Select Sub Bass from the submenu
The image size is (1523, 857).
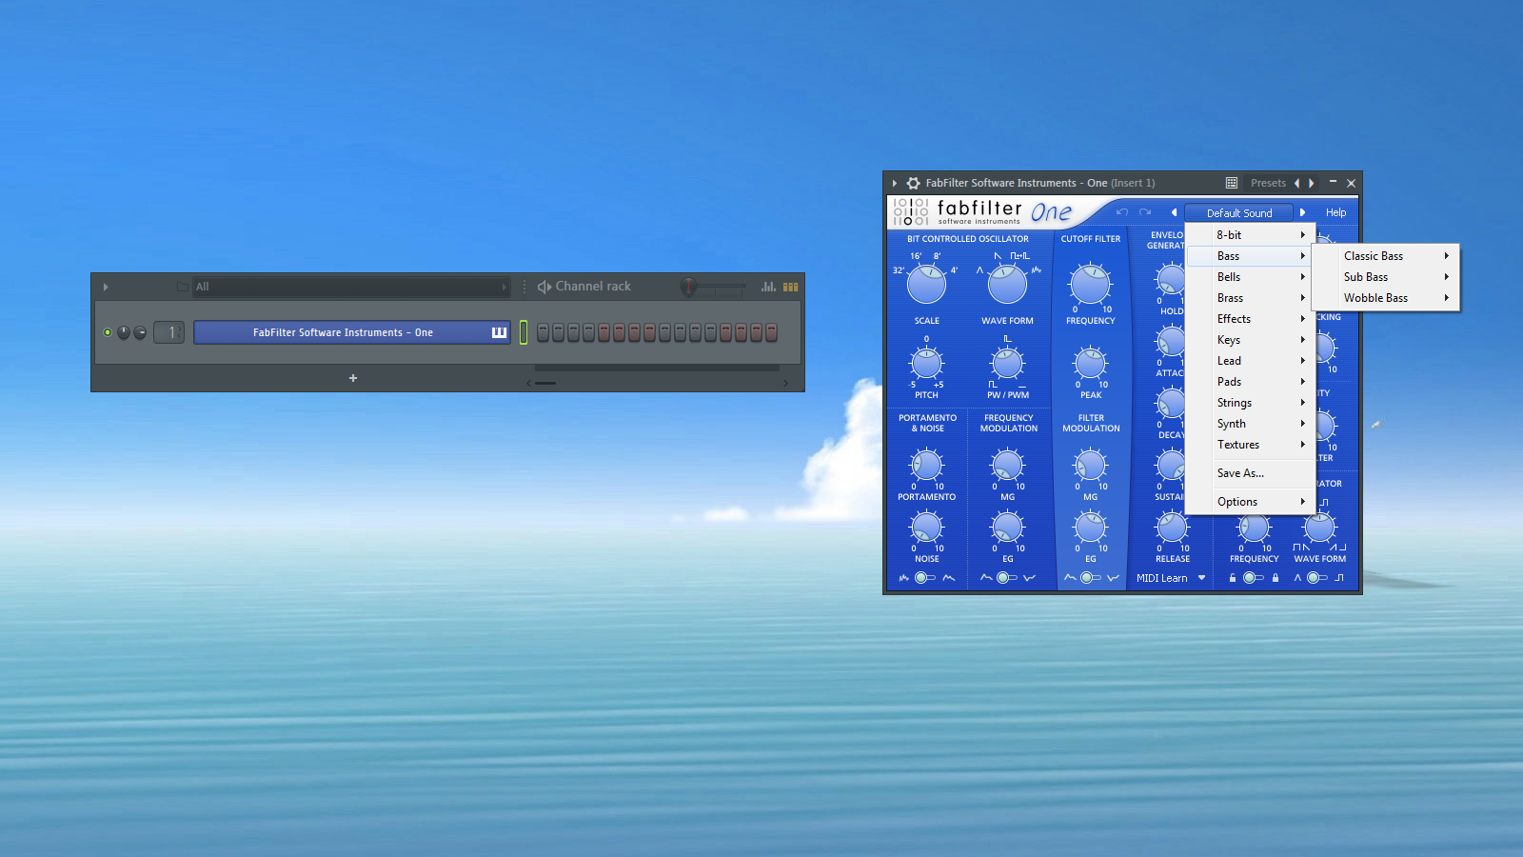pos(1366,277)
